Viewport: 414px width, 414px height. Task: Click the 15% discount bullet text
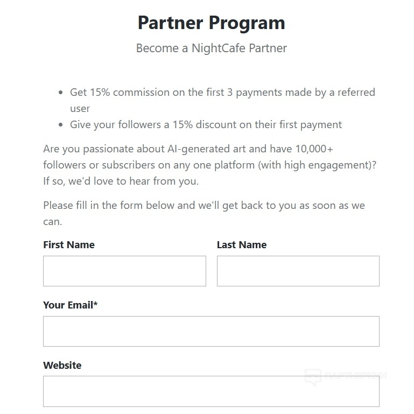[x=206, y=125]
